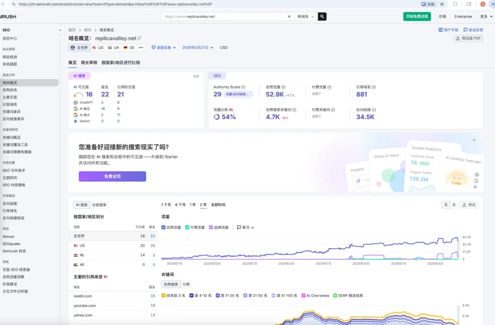Click the search magnifier button
The width and height of the screenshot is (495, 325).
[x=322, y=16]
